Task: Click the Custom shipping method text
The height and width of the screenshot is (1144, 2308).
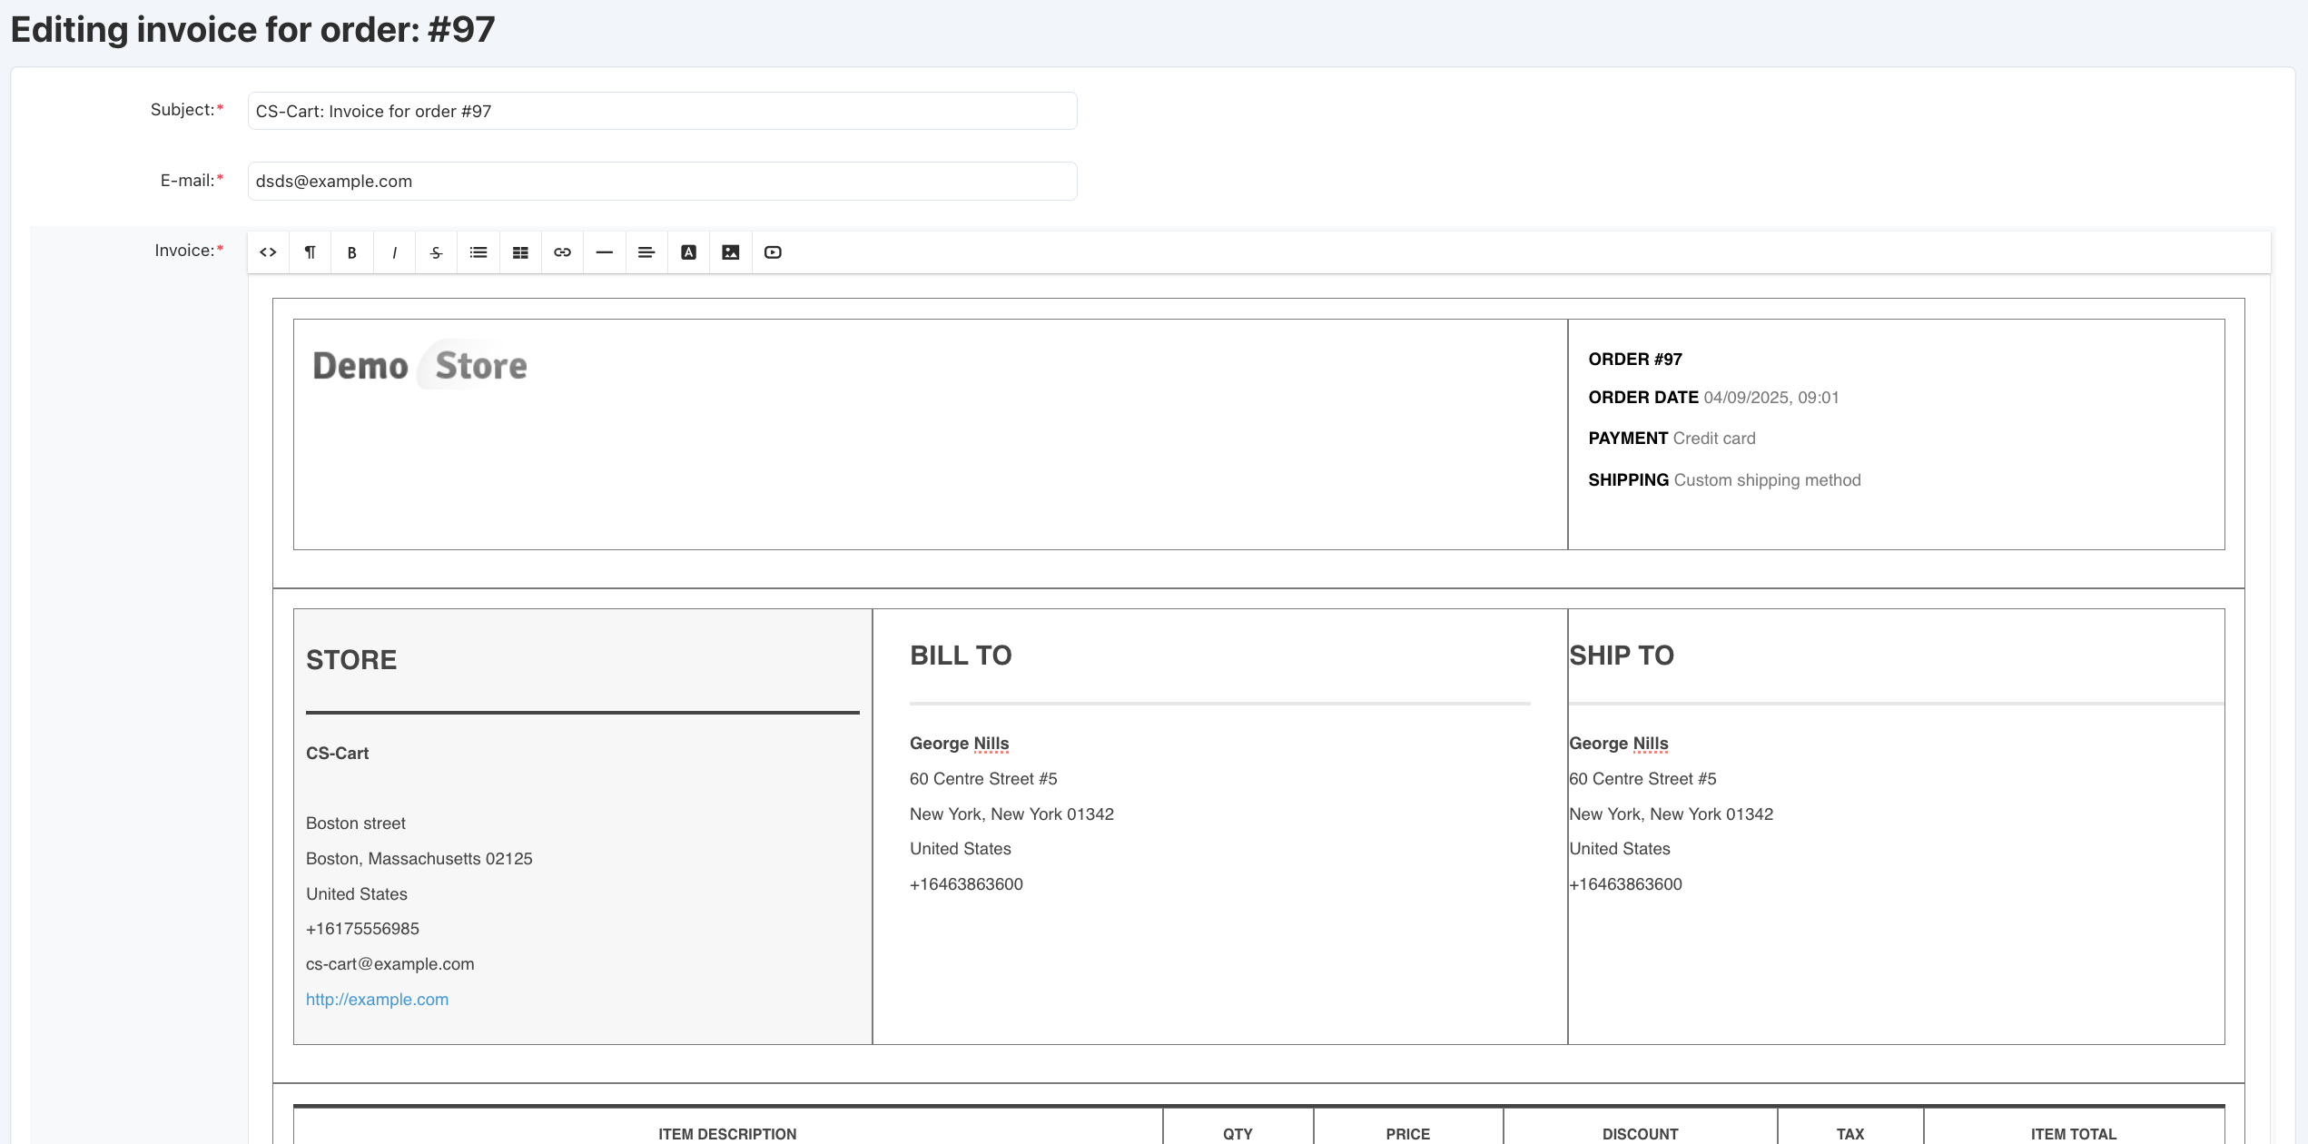Action: pyautogui.click(x=1767, y=480)
